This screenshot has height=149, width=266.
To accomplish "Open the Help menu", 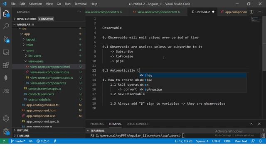I will 94,4.
